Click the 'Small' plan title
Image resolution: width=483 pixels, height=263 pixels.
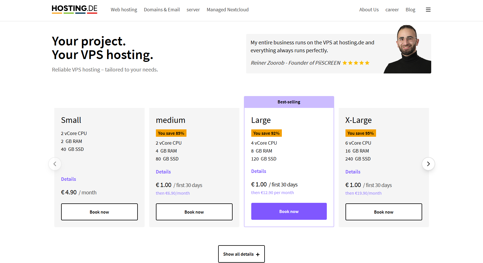point(71,120)
